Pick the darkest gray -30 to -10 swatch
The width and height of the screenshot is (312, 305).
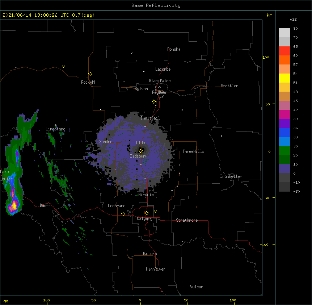click(284, 187)
